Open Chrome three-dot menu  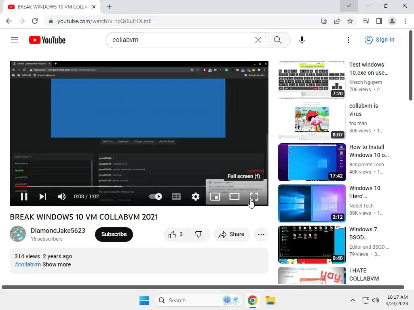405,21
